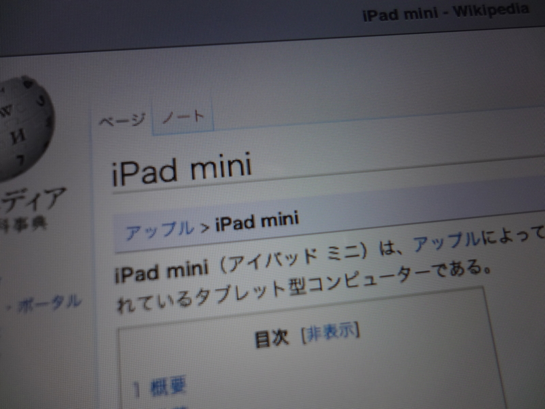Hide contents via 非表示 link
This screenshot has width=545, height=409.
(330, 332)
